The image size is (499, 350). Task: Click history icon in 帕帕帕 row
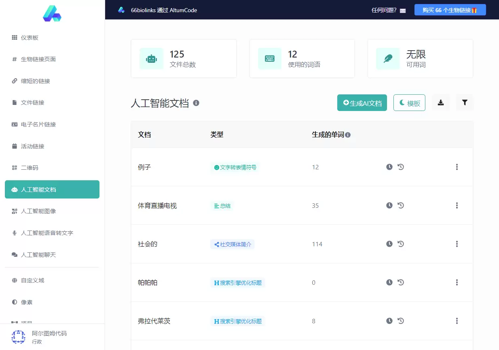pos(401,282)
